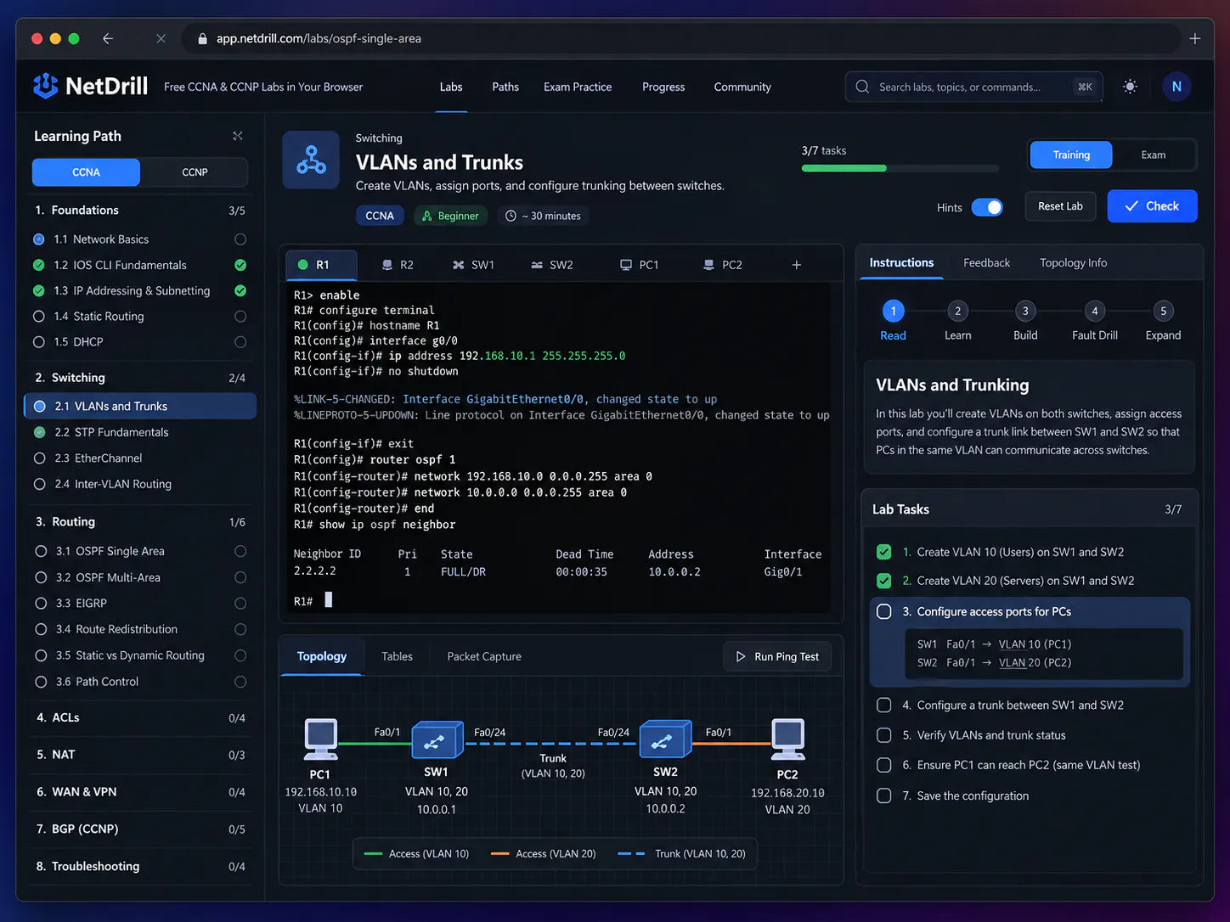This screenshot has height=922, width=1230.
Task: Jump to step 3 Build
Action: (x=1025, y=321)
